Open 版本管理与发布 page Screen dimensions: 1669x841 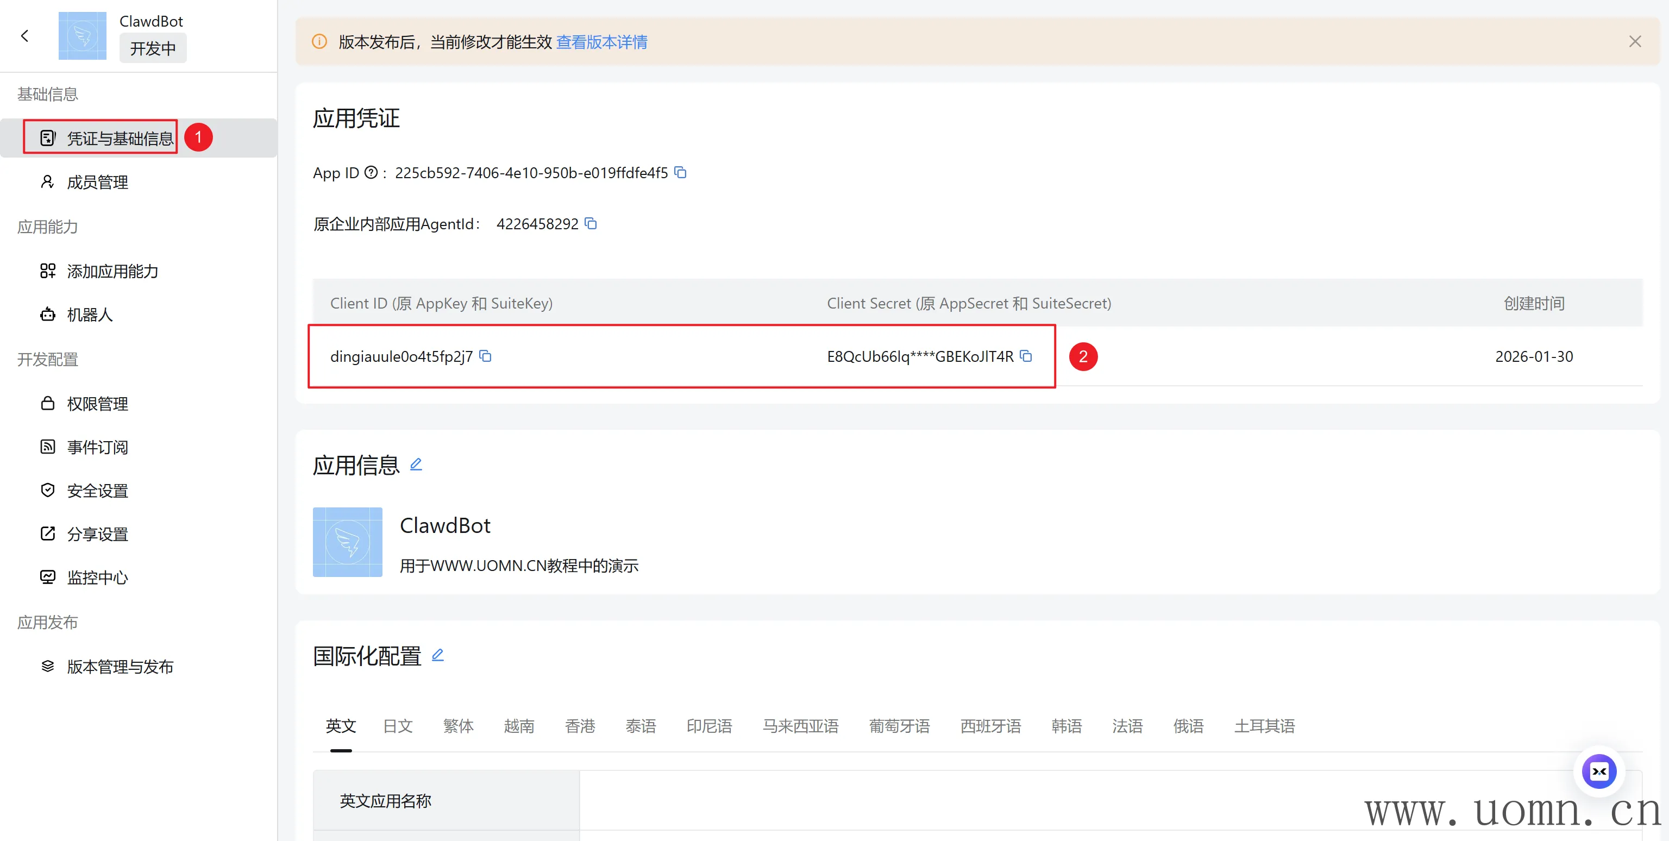(x=120, y=667)
